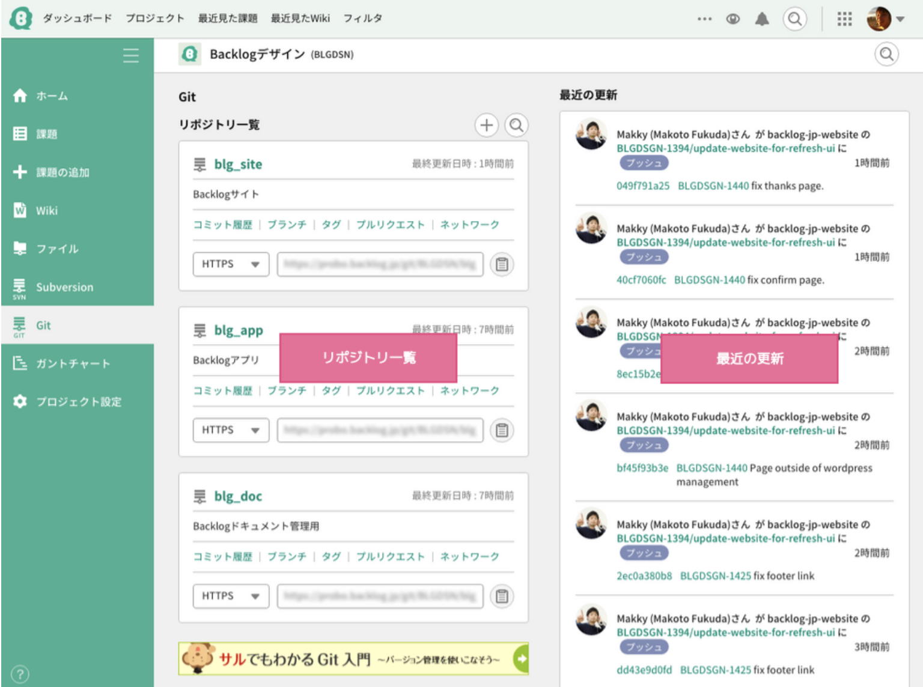Screen dimensions: 923x687
Task: Open BLGDSGN-1425 in 2ec0a380b8 entry
Action: (x=715, y=576)
